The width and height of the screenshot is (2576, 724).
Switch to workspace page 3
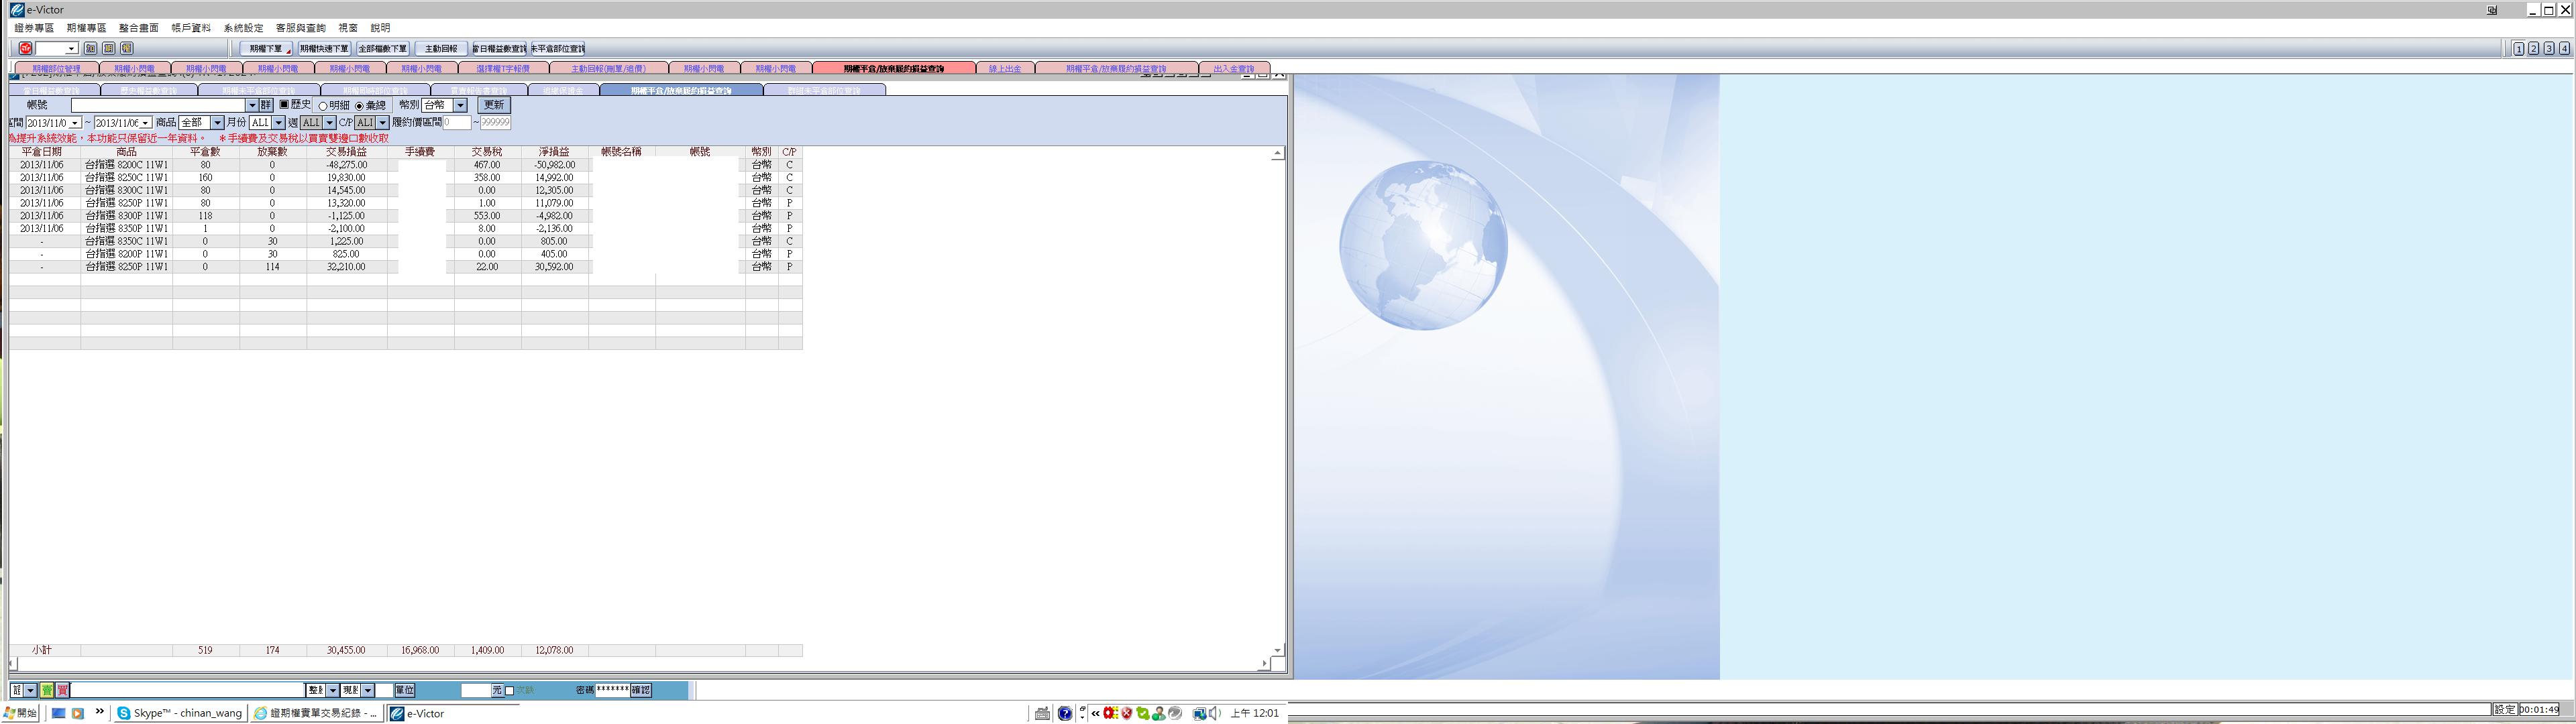(2549, 48)
